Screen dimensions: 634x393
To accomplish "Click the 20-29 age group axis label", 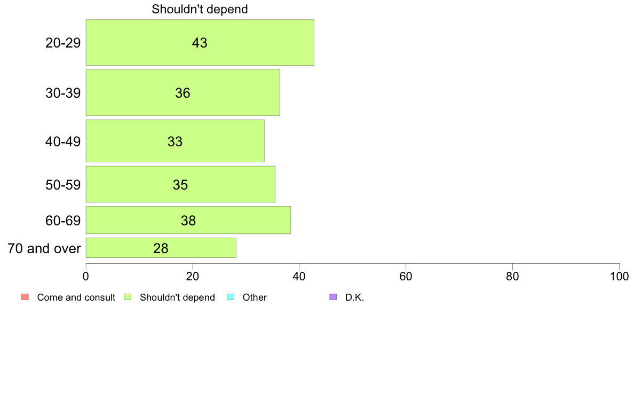I will [63, 43].
